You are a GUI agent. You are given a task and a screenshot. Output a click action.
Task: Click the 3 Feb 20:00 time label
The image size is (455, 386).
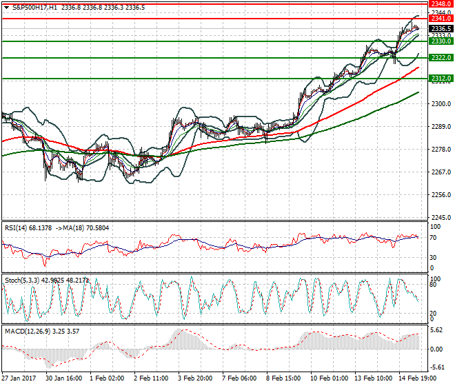click(x=195, y=378)
